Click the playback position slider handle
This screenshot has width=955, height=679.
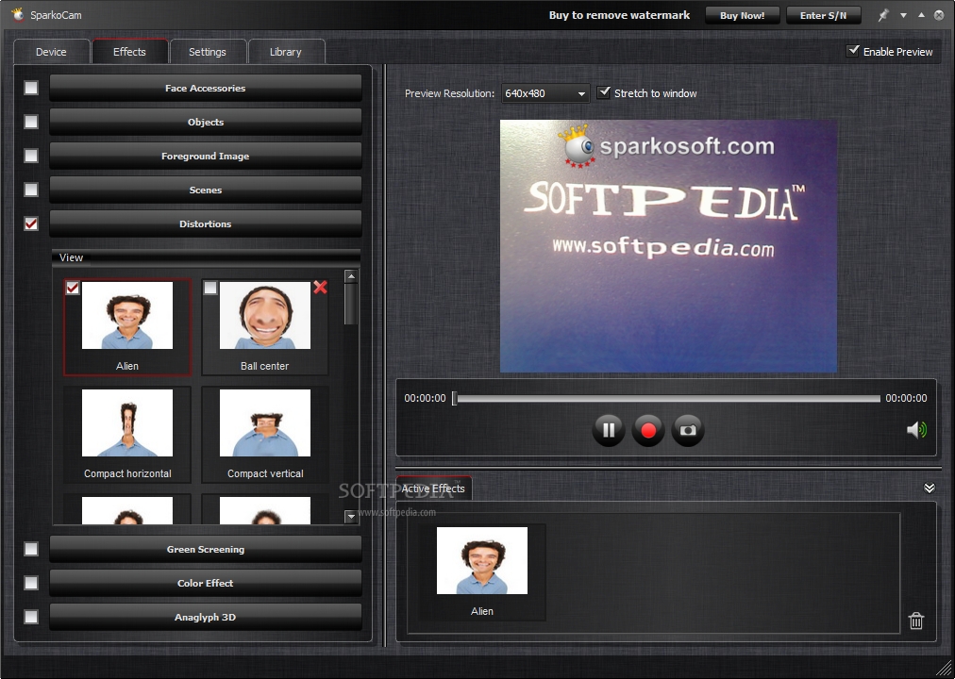coord(454,399)
